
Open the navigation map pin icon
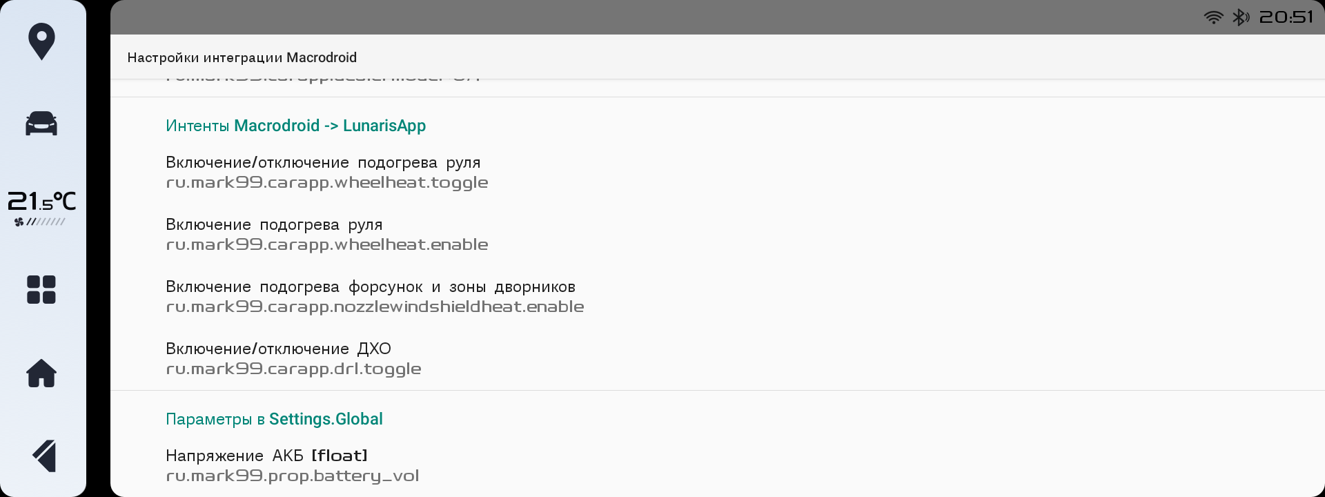[41, 41]
